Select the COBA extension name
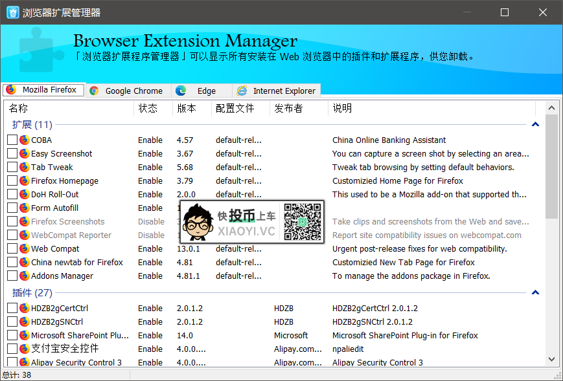 click(x=41, y=140)
